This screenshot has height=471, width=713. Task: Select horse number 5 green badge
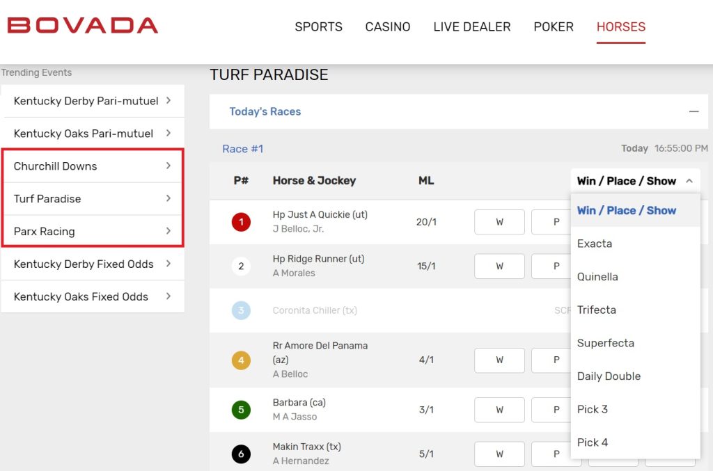(x=241, y=410)
